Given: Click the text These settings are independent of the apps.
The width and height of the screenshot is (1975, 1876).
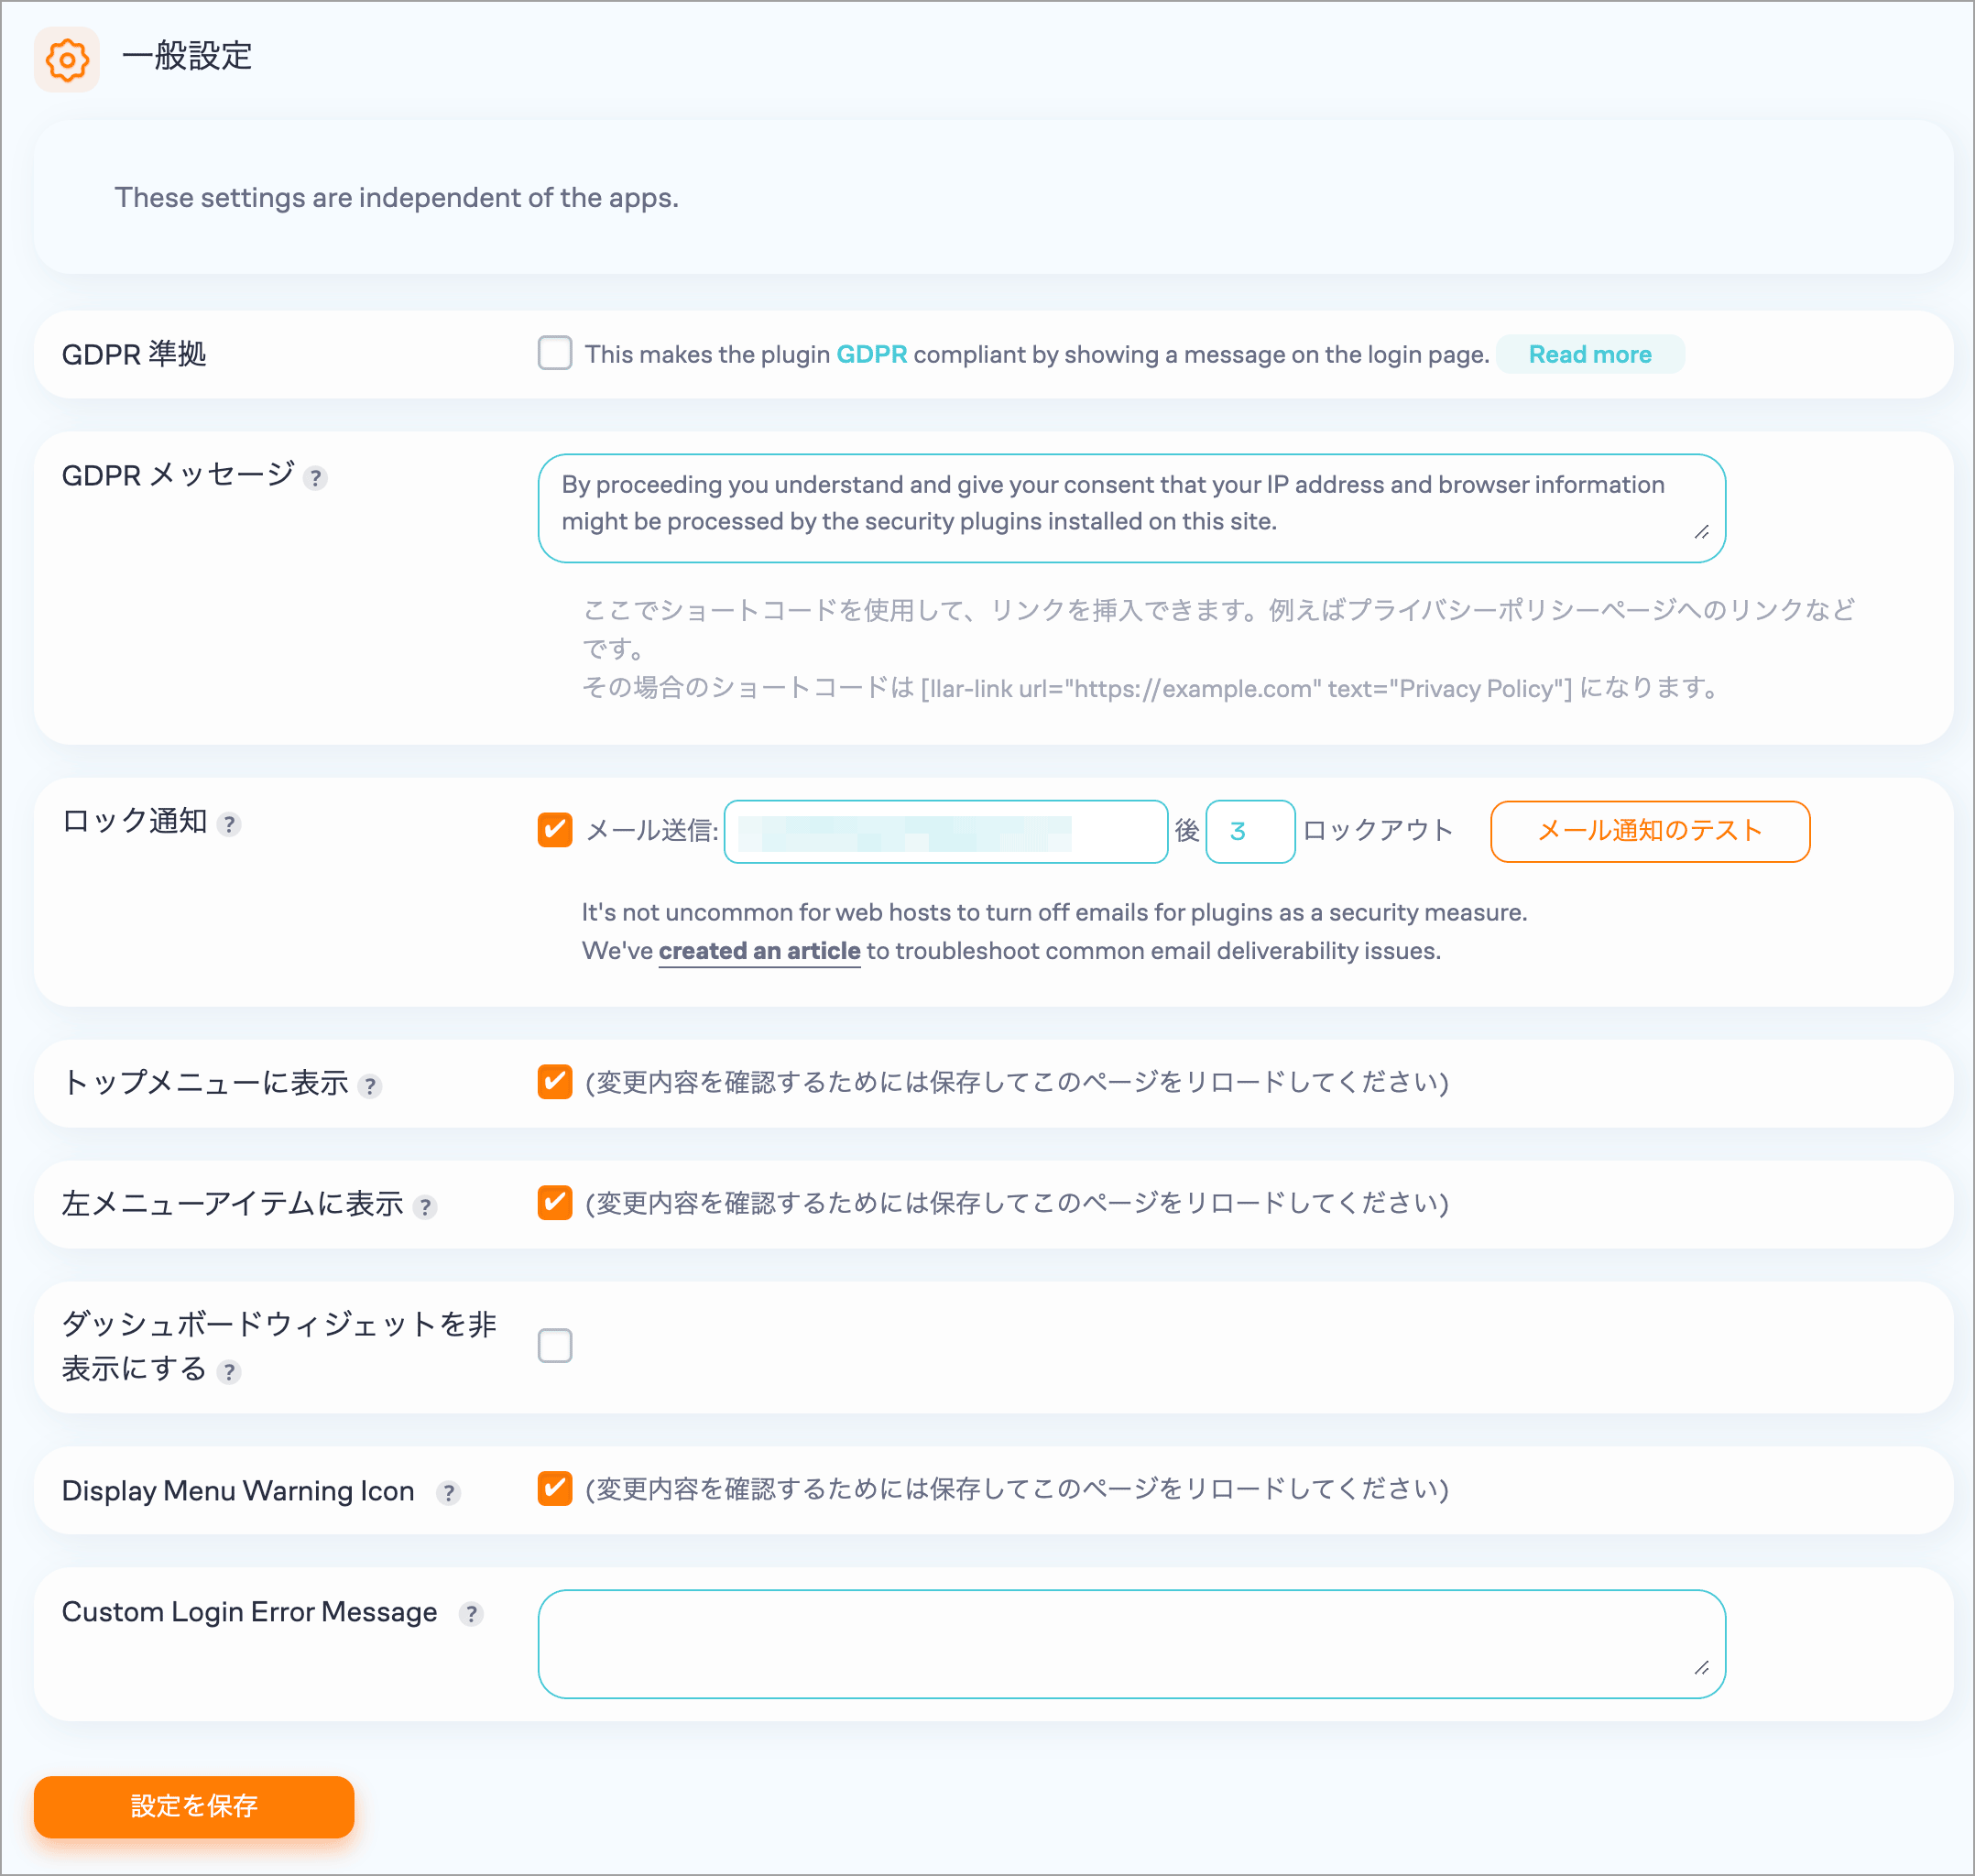Looking at the screenshot, I should point(396,198).
